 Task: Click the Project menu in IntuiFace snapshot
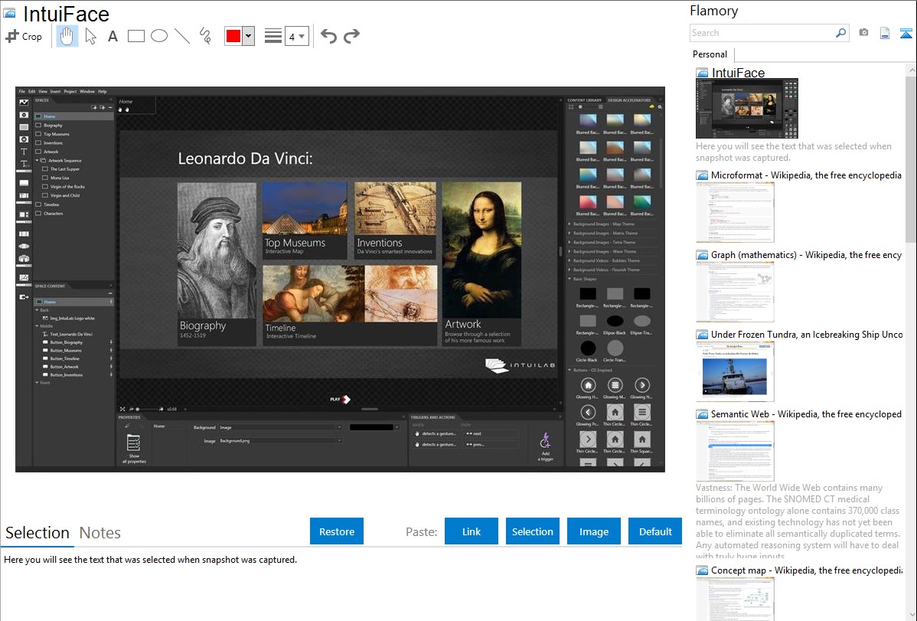tap(70, 91)
